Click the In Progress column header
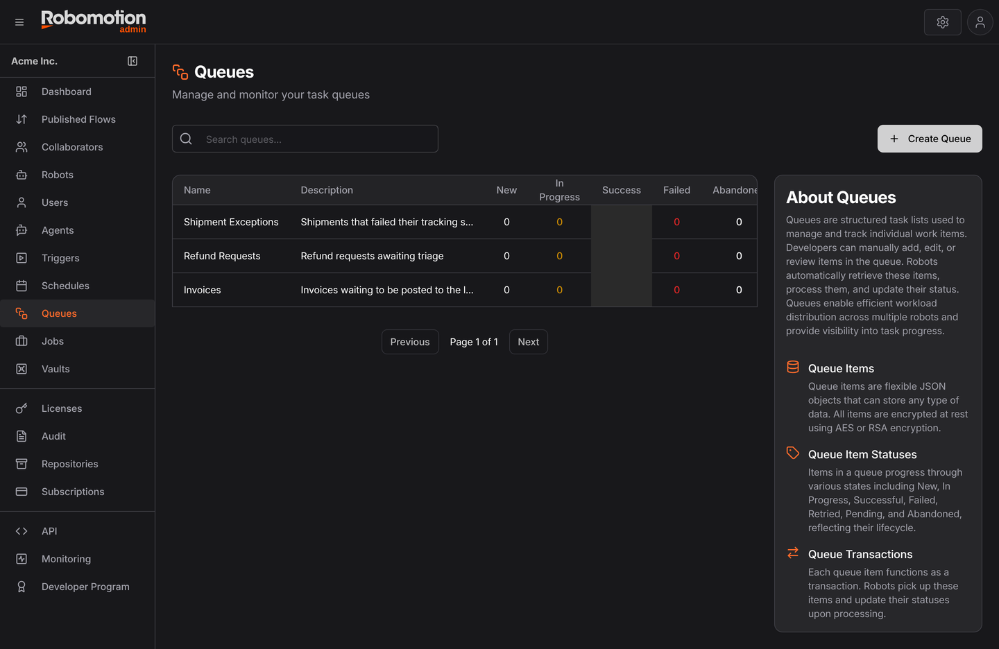Viewport: 999px width, 649px height. 559,190
